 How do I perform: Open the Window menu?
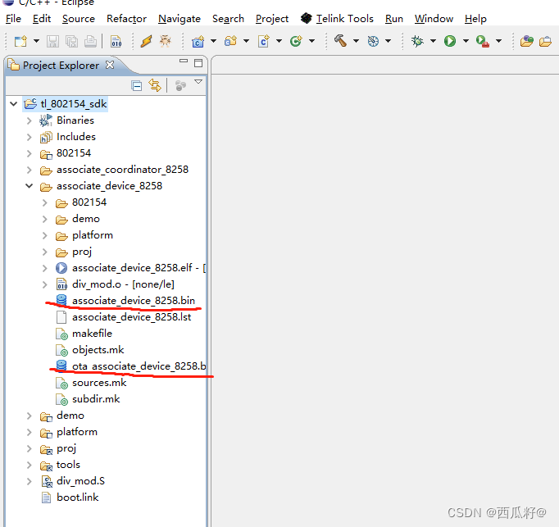tap(434, 19)
